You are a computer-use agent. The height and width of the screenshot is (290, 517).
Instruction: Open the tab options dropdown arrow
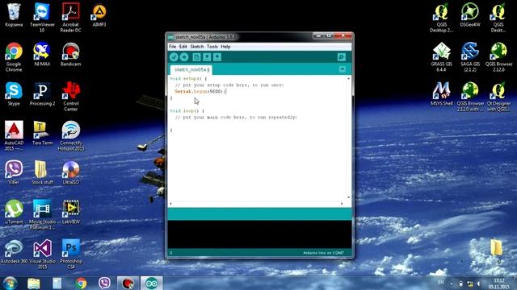(x=343, y=69)
